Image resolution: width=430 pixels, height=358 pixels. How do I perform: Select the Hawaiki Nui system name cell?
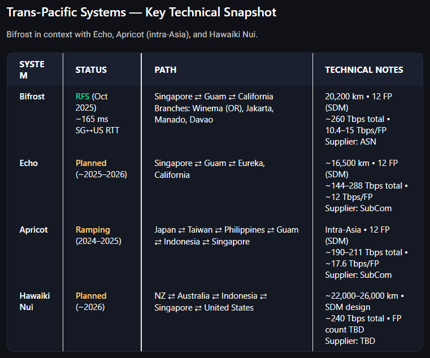[x=34, y=302]
